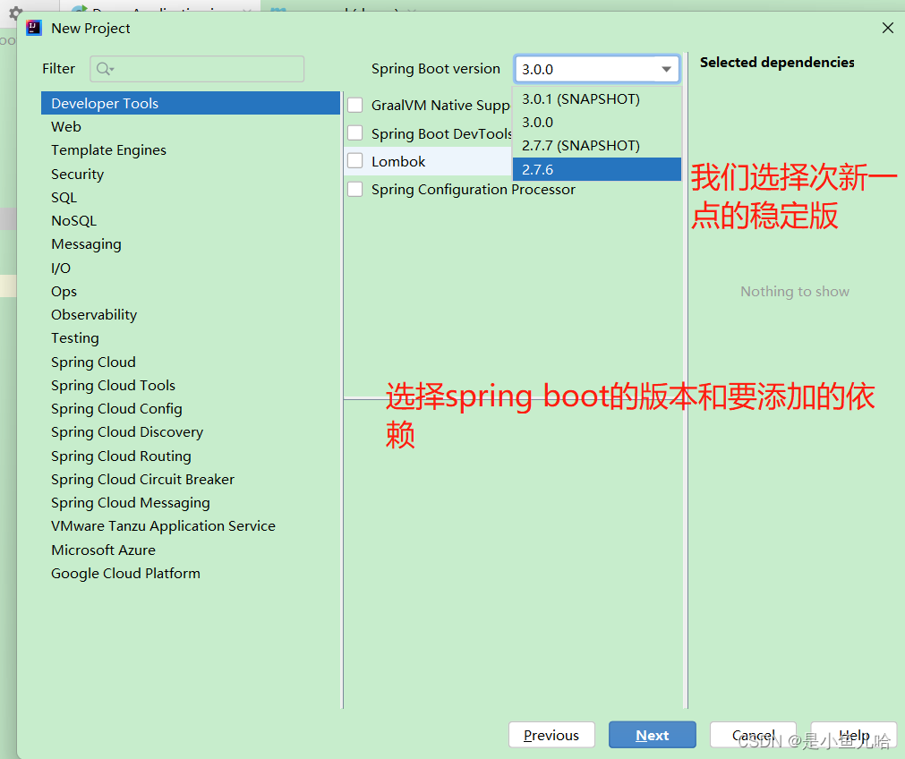Click the Lombok dependency label

click(398, 162)
